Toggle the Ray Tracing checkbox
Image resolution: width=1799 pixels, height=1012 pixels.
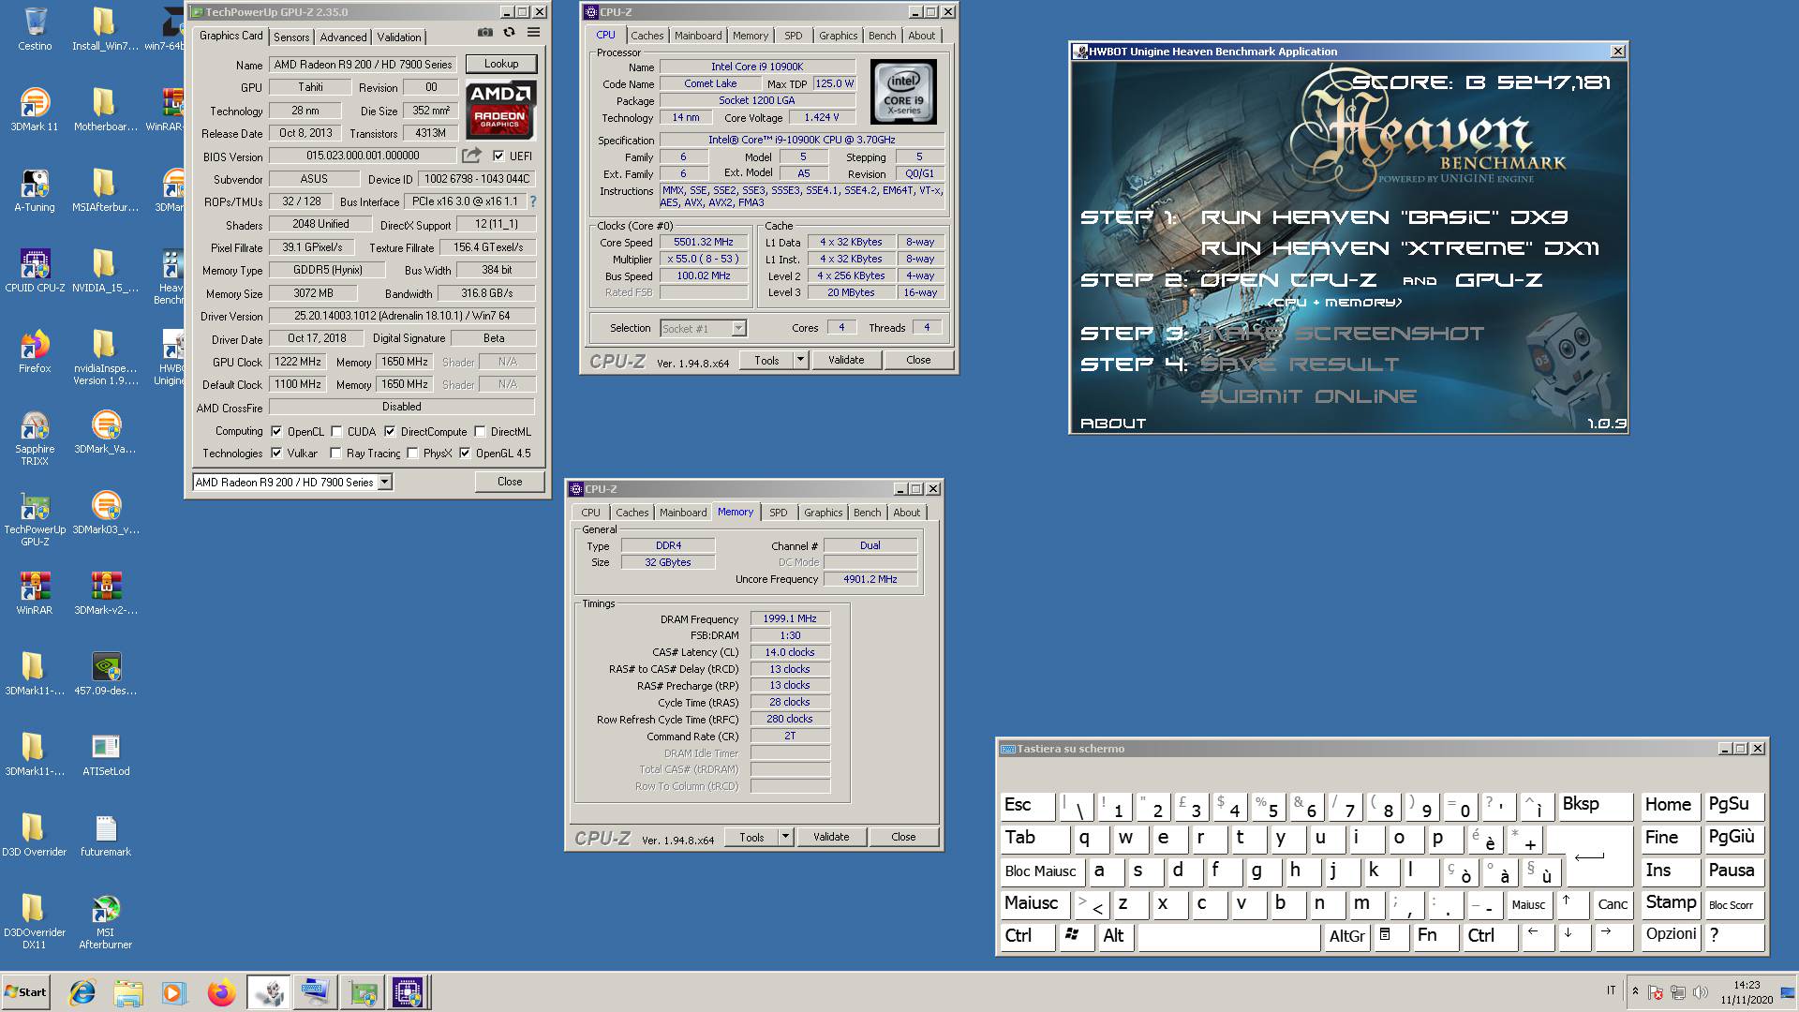click(335, 454)
